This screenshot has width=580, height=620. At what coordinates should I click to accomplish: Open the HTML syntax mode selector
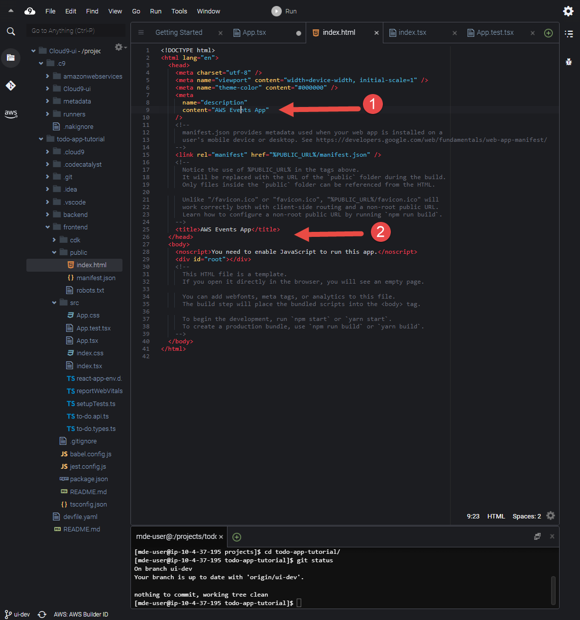pos(496,516)
